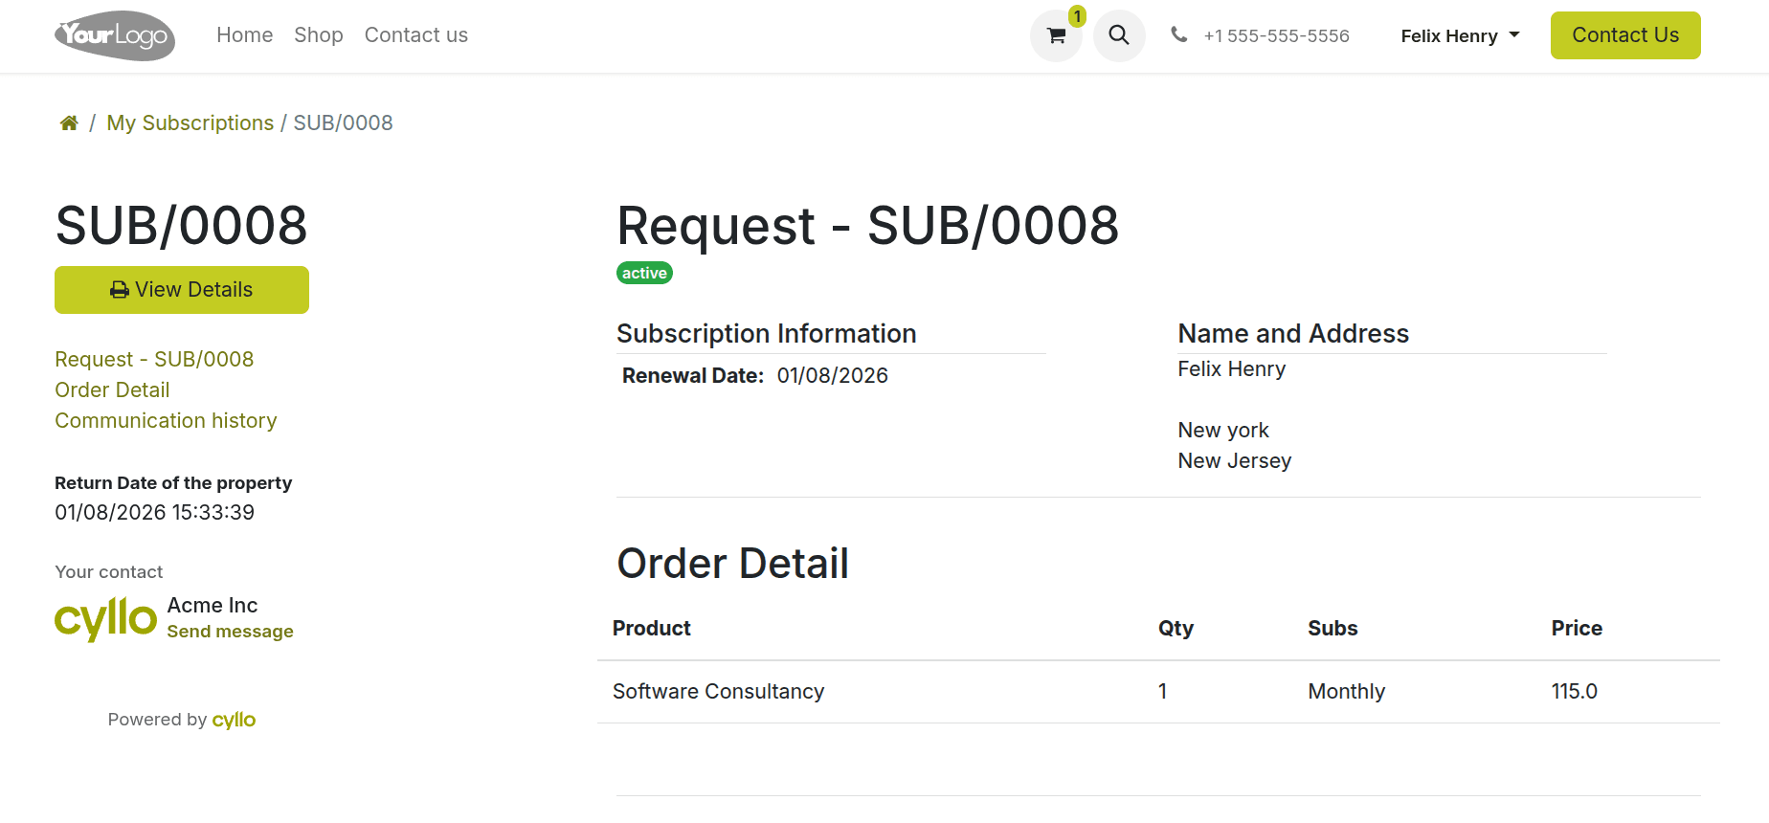The image size is (1769, 823).
Task: Open the Communication history link
Action: (x=166, y=420)
